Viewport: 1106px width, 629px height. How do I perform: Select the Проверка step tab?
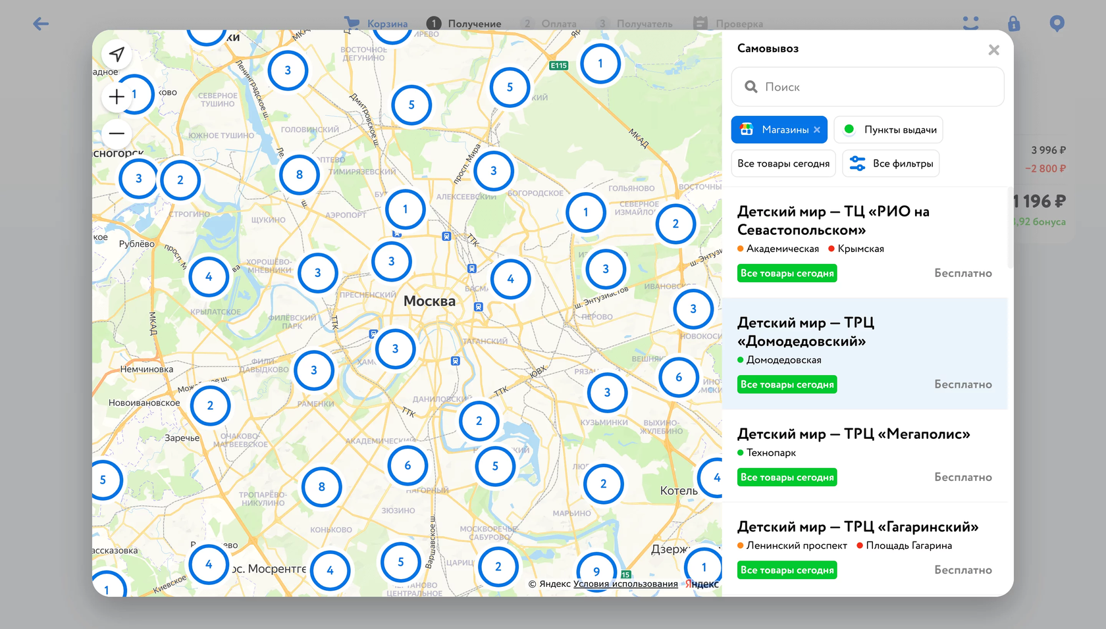pos(728,24)
